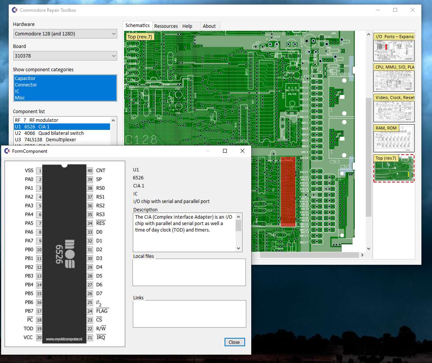This screenshot has height=363, width=432.
Task: Select U1 6526 CIA 1 in component list
Action: click(x=62, y=127)
